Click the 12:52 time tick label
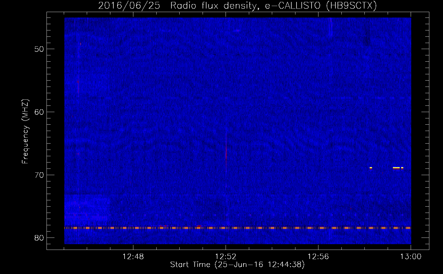Image resolution: width=443 pixels, height=274 pixels. (226, 257)
